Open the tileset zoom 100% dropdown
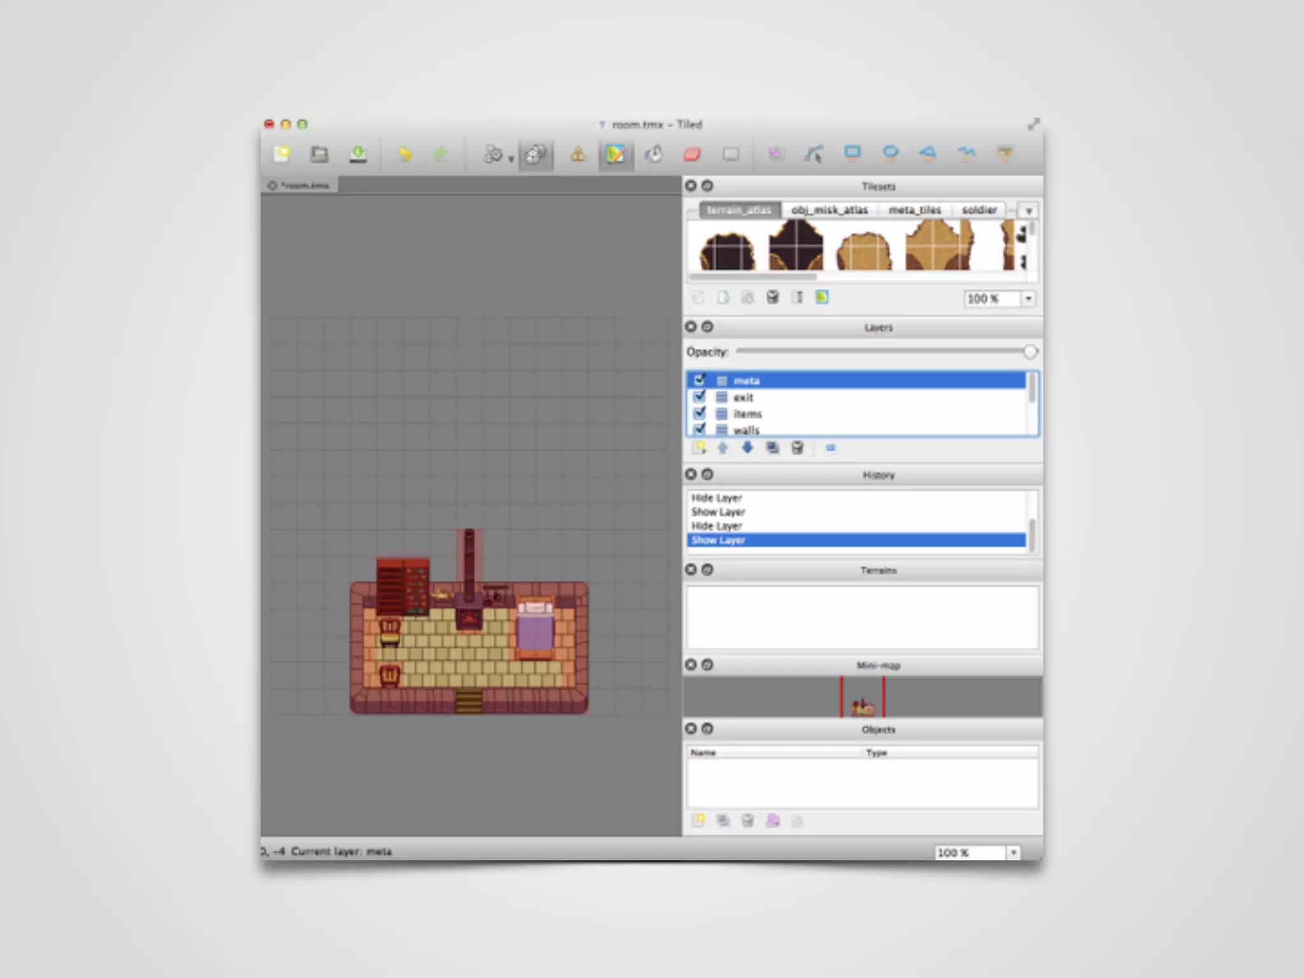1304x978 pixels. click(1028, 299)
